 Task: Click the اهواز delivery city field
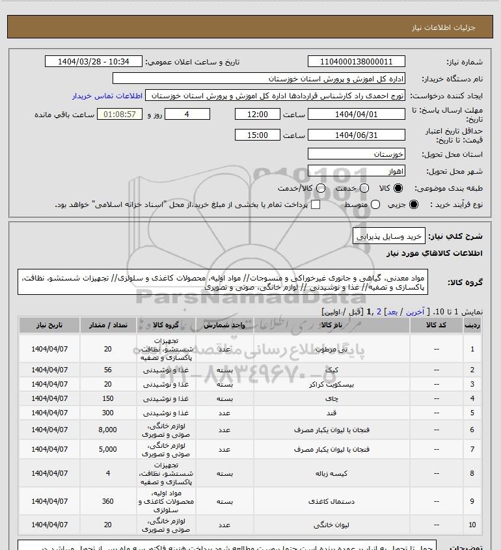[x=356, y=171]
